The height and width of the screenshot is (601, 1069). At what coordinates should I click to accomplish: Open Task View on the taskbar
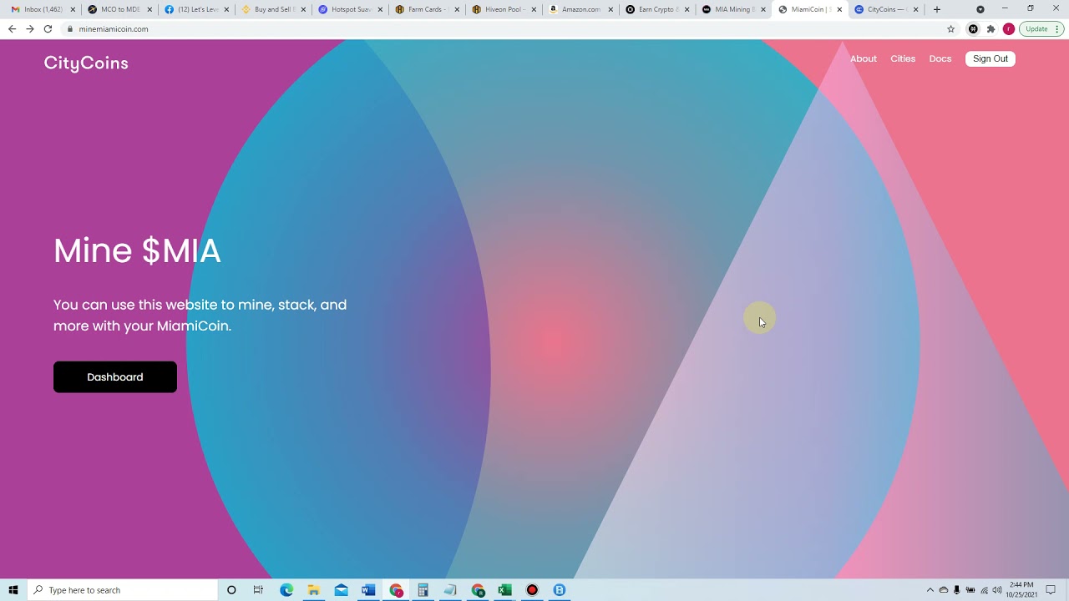point(258,590)
